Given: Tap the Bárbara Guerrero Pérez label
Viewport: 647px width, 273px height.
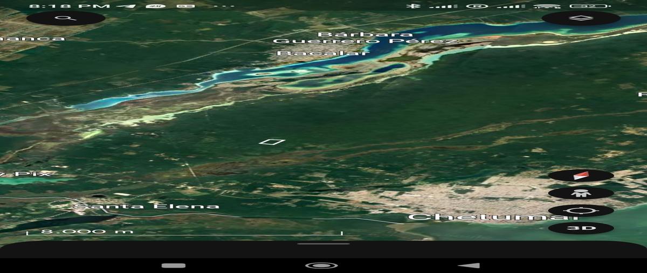Looking at the screenshot, I should coord(366,38).
